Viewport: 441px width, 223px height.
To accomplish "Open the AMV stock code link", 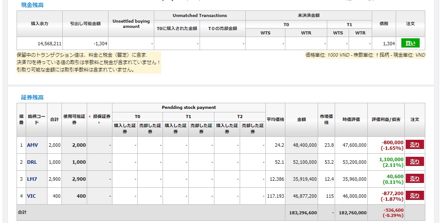I will pos(32,145).
